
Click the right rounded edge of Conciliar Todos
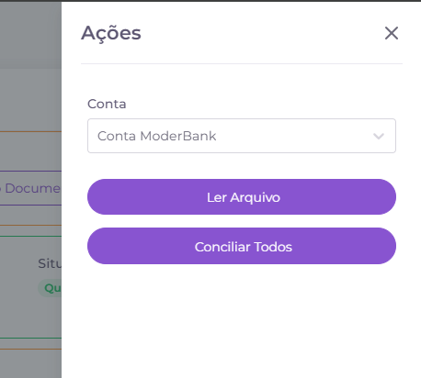tap(387, 246)
